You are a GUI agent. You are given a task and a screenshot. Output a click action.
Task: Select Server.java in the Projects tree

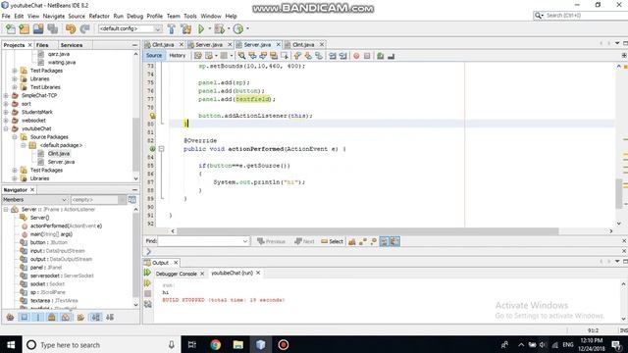point(61,162)
